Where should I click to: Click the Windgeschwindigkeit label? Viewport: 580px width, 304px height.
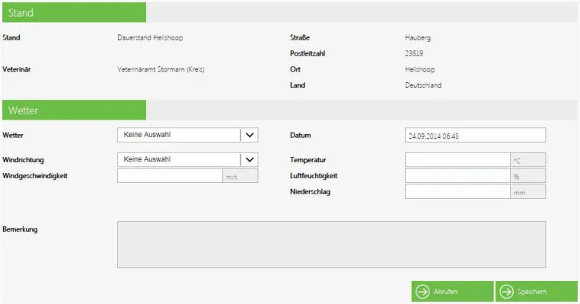tap(35, 176)
